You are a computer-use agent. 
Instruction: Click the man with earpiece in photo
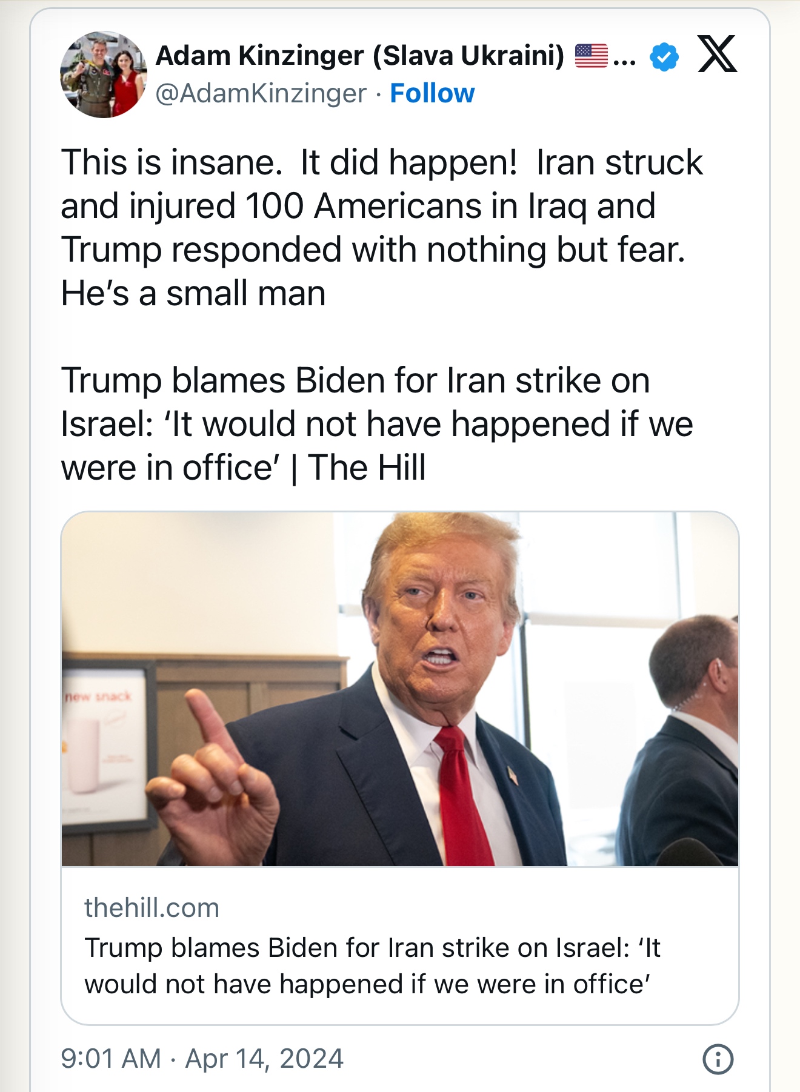point(691,727)
